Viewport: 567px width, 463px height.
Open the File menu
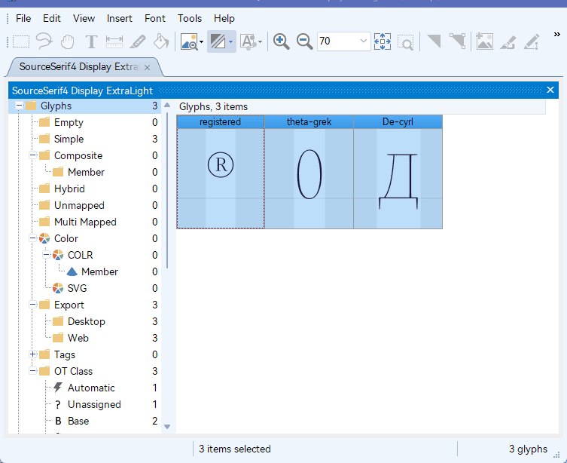(x=23, y=18)
